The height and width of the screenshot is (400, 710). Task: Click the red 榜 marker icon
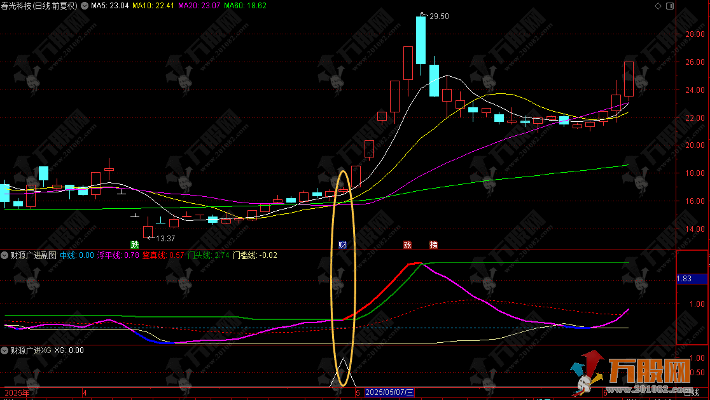coord(434,244)
